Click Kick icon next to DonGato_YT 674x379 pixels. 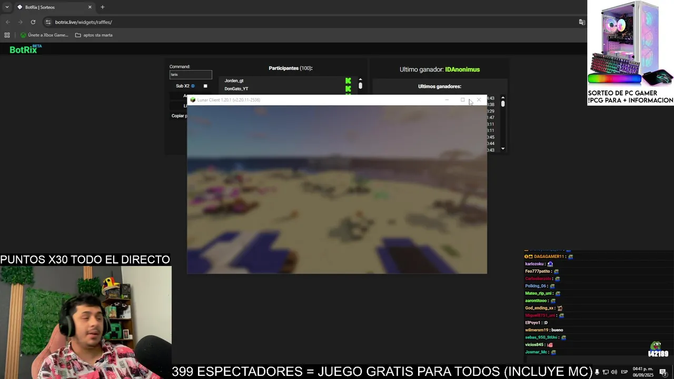click(348, 88)
